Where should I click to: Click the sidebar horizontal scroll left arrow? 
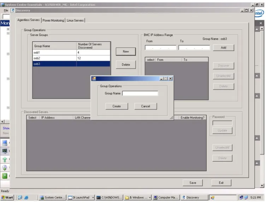pyautogui.click(x=2, y=122)
